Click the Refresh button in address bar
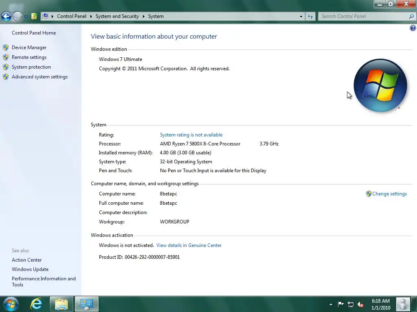 (x=310, y=16)
